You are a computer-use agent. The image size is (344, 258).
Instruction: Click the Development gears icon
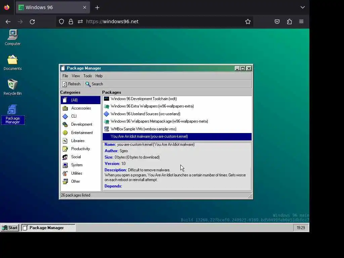pos(65,124)
